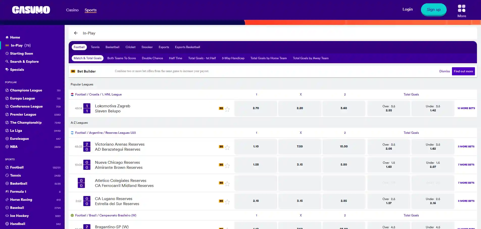Open Horse Racing sport
Viewport: 481px width, 229px height.
(x=21, y=200)
